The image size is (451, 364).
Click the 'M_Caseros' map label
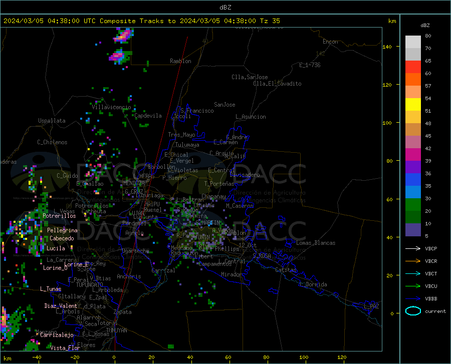point(240,206)
